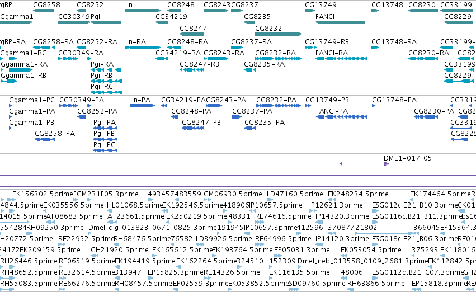Image resolution: width=476 pixels, height=292 pixels.
Task: Click the DME1-017F05 feature label
Action: click(x=408, y=158)
